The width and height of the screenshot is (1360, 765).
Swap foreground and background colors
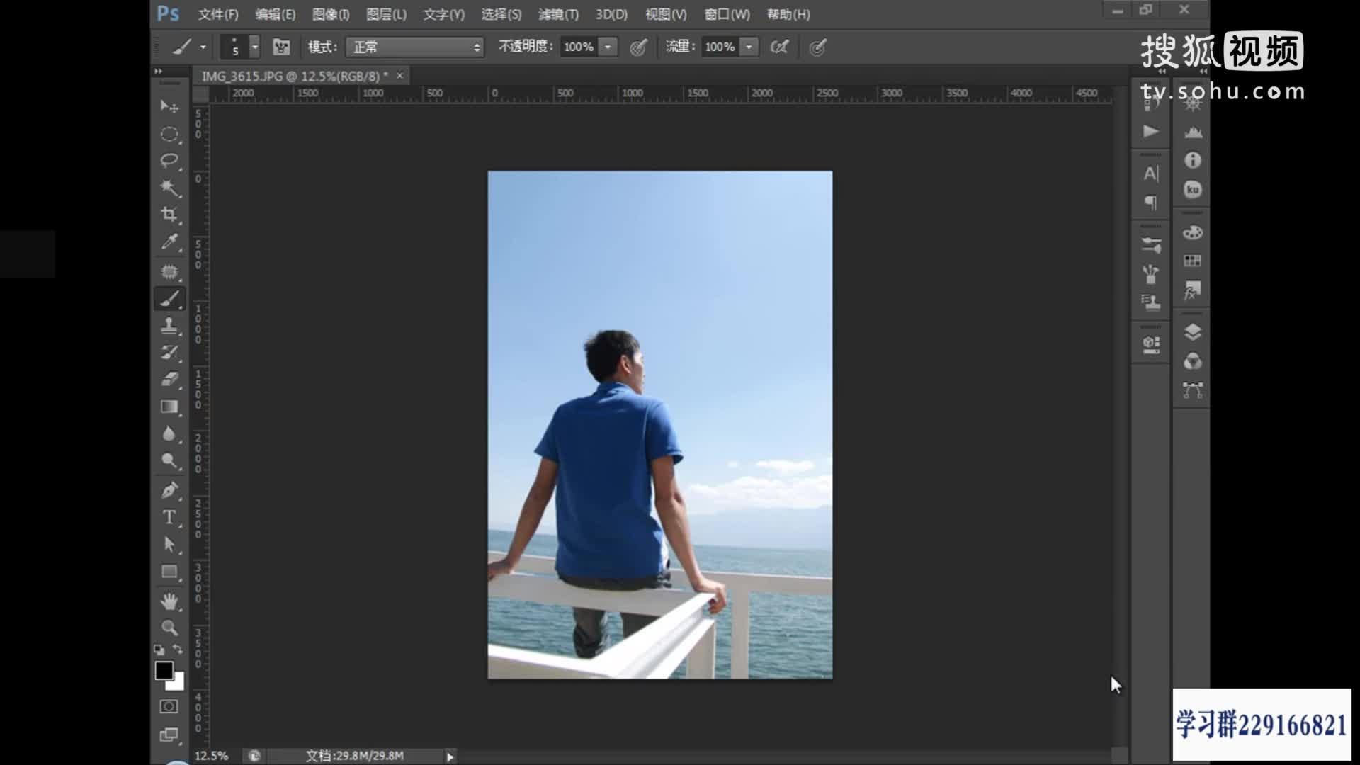(x=177, y=650)
